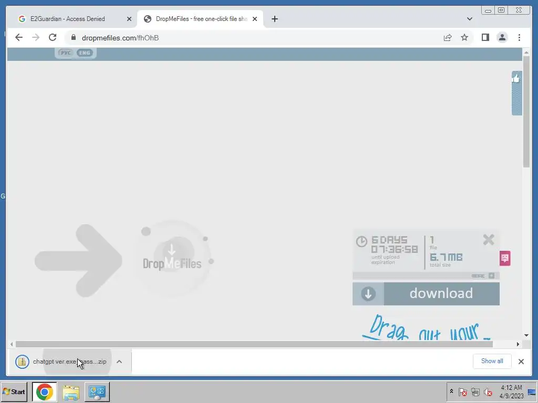Screen dimensions: 538x403
Task: Open the control panel taskbar app
Action: (97, 391)
